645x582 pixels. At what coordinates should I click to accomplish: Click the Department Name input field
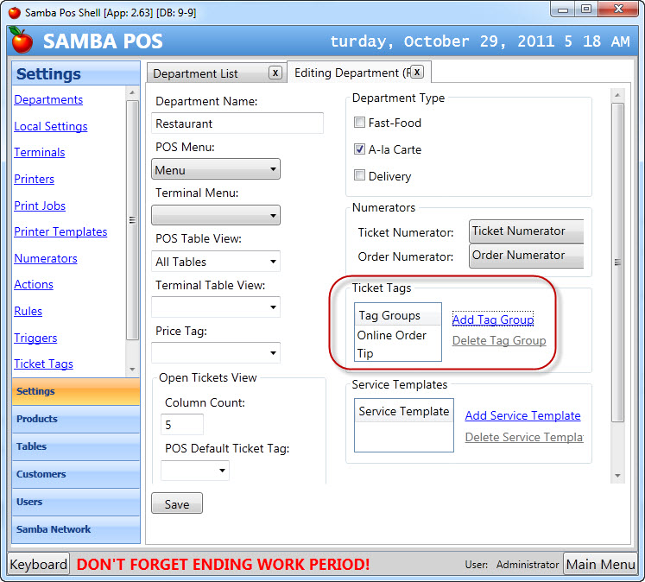point(237,123)
